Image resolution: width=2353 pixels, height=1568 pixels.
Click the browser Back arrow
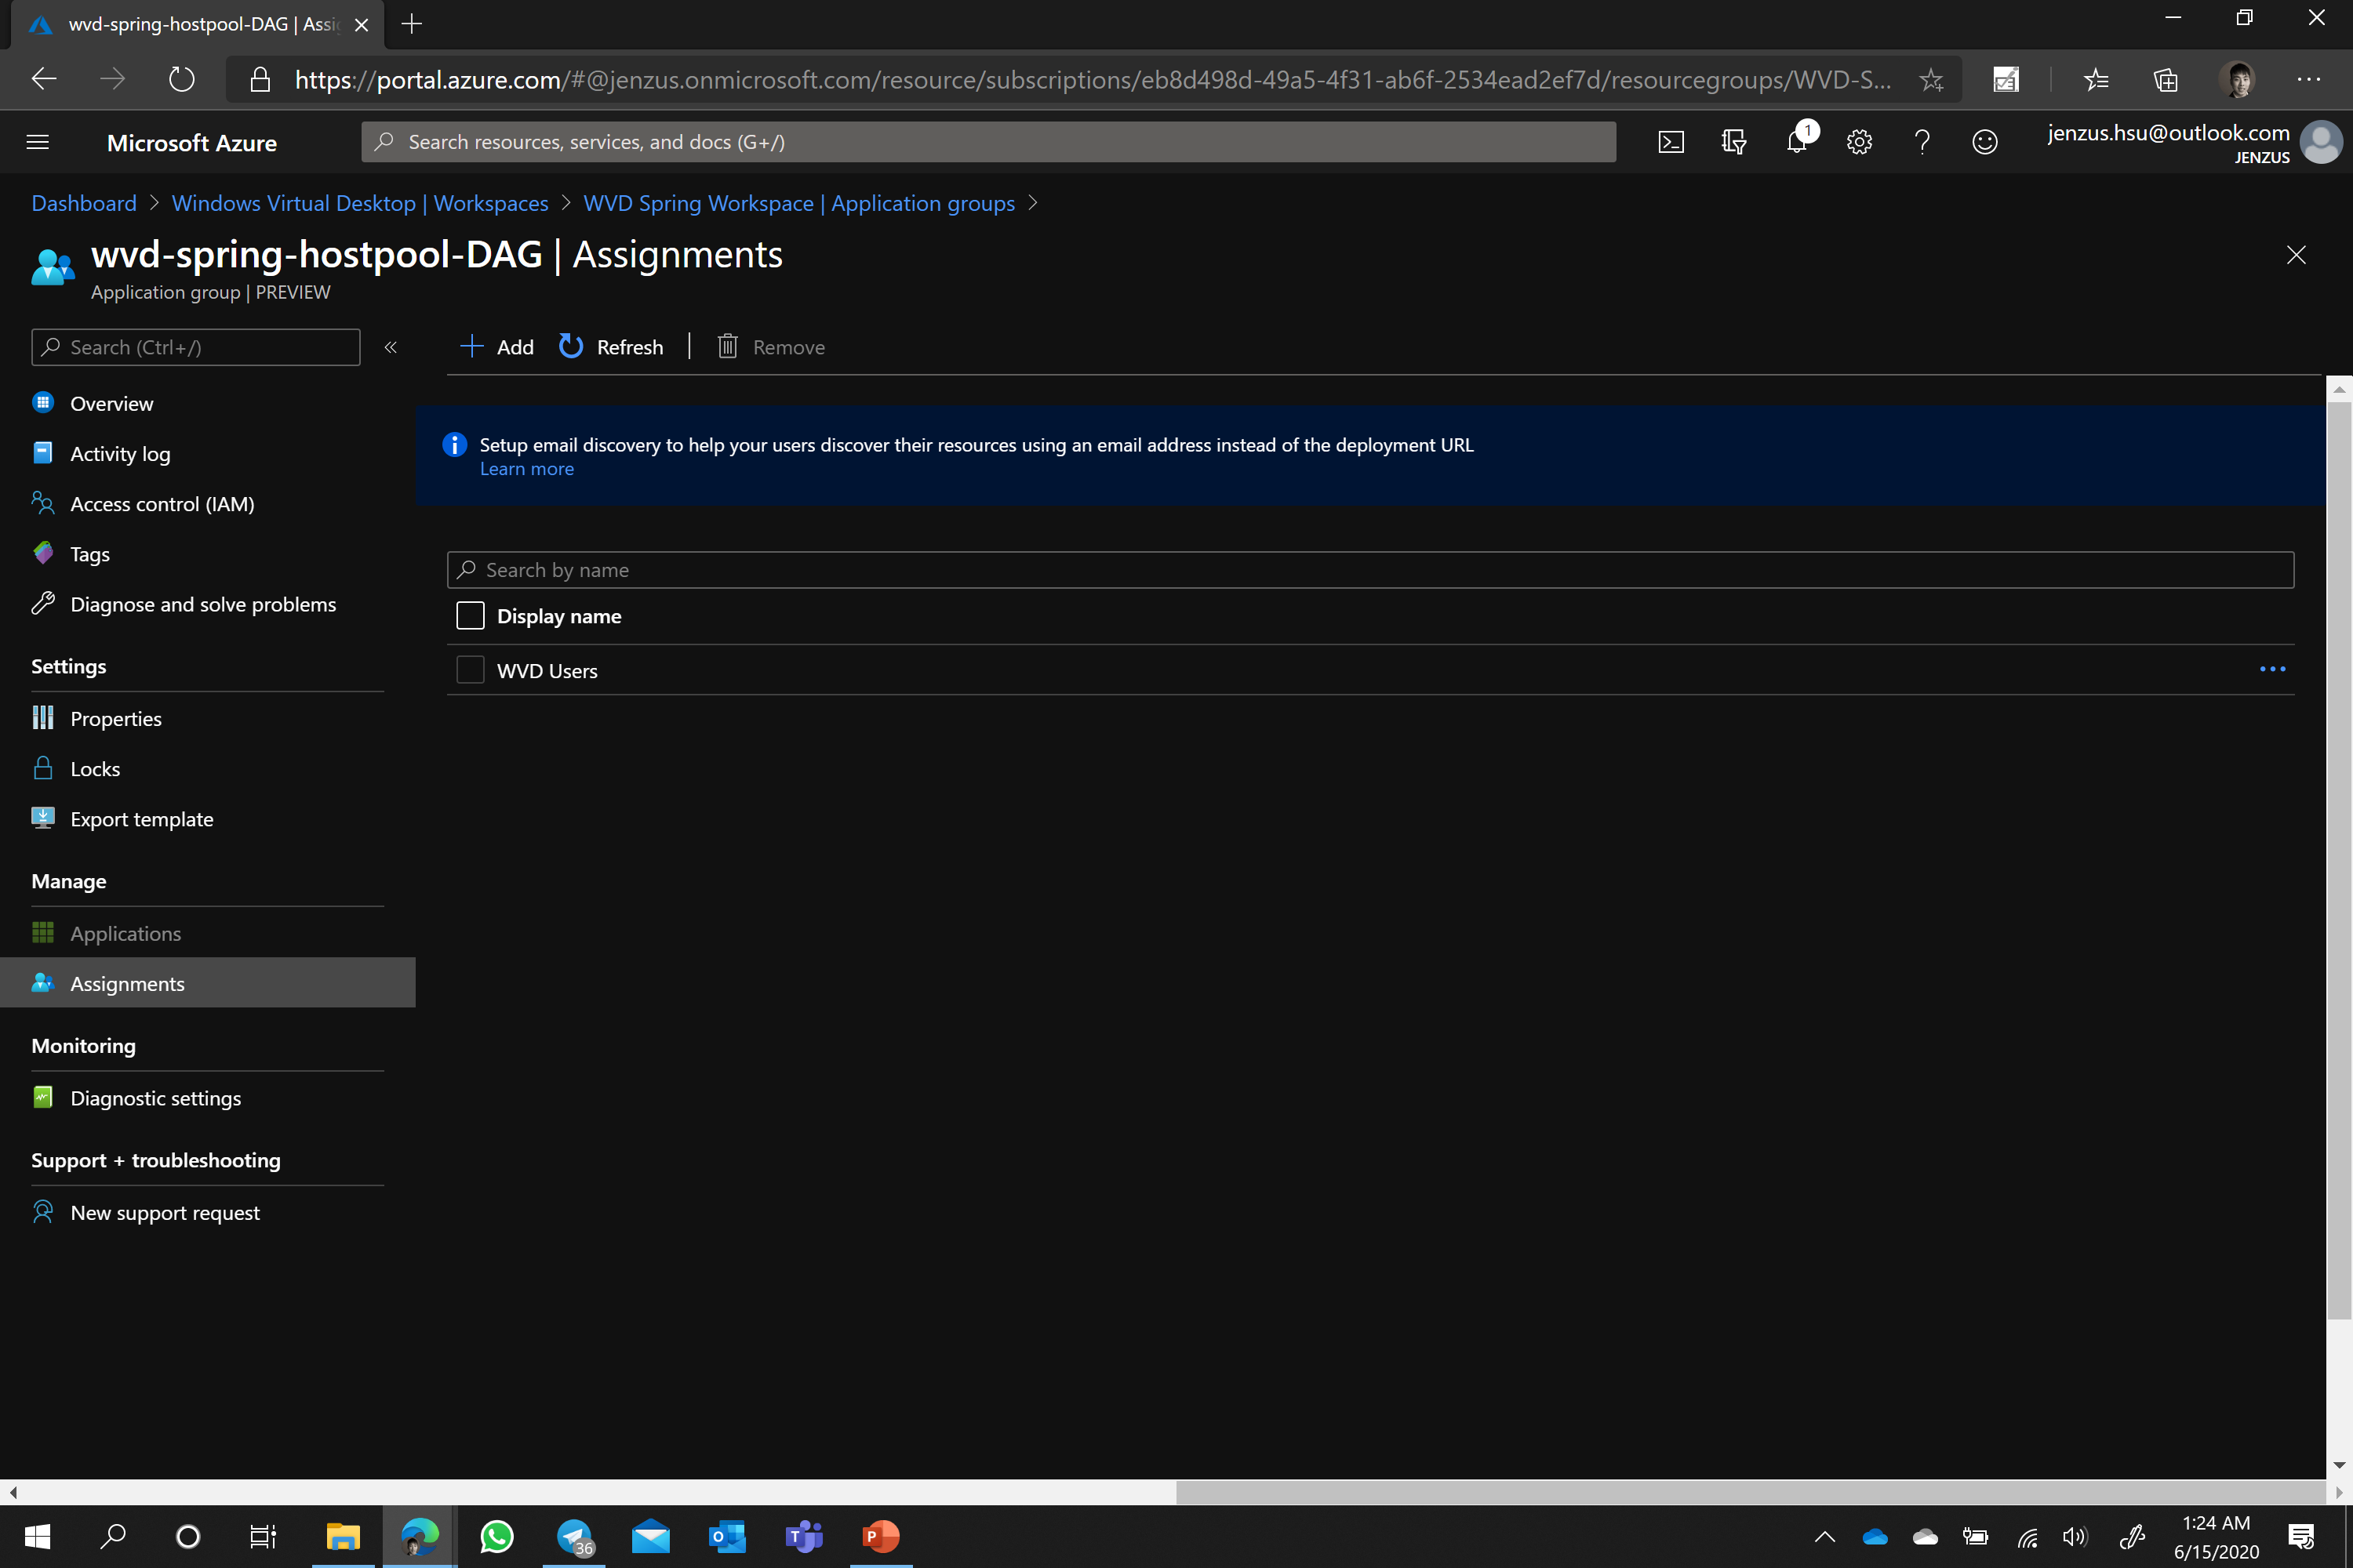pos(43,79)
